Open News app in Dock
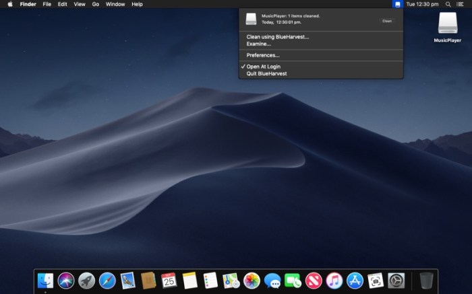The image size is (472, 294). point(314,281)
